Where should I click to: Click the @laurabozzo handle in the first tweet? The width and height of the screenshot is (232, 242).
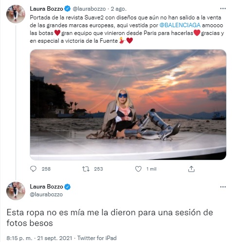[x=89, y=9]
